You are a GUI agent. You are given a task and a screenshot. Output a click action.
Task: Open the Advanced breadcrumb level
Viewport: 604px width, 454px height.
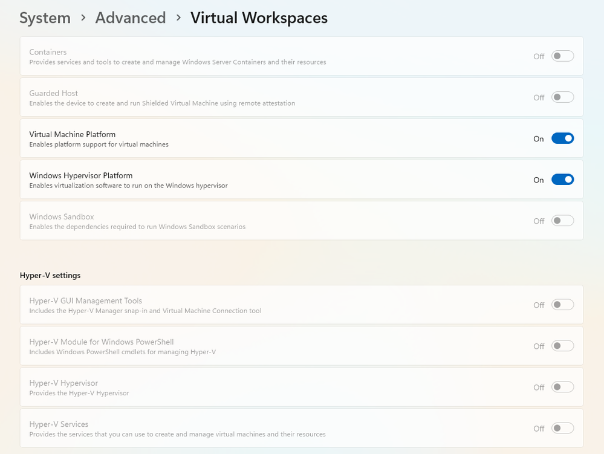(131, 18)
